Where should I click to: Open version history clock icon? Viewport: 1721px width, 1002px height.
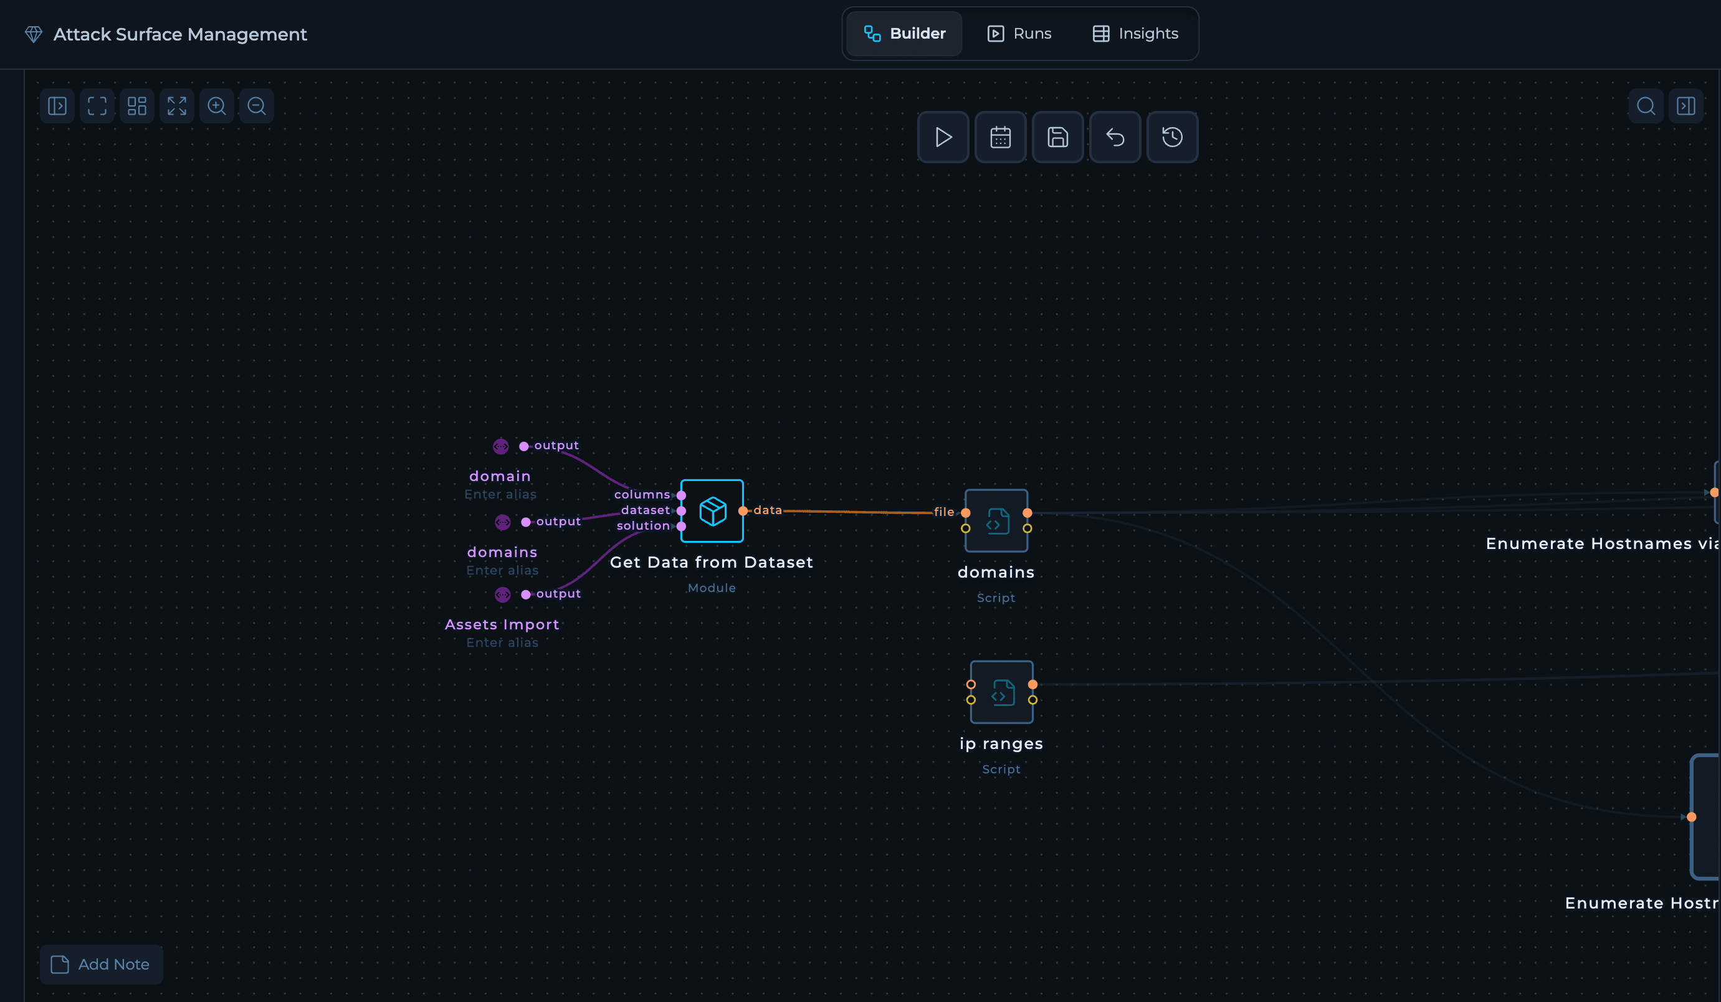pos(1172,137)
